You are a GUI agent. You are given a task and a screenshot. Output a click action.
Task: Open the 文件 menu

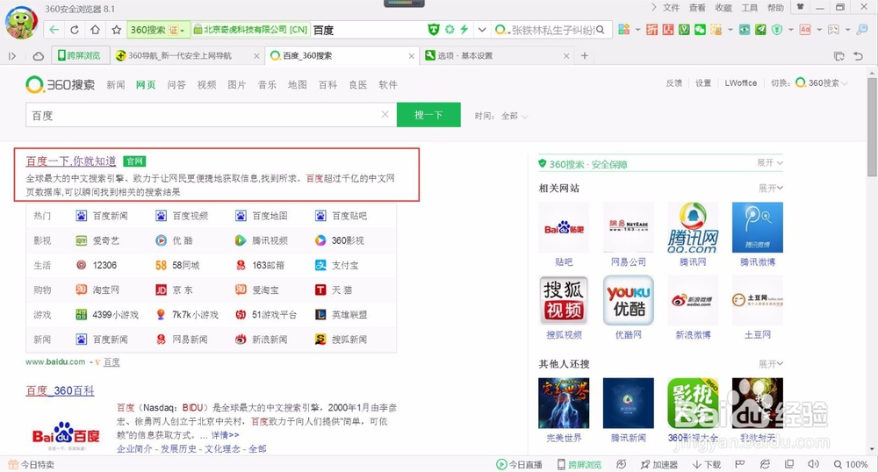(x=671, y=8)
